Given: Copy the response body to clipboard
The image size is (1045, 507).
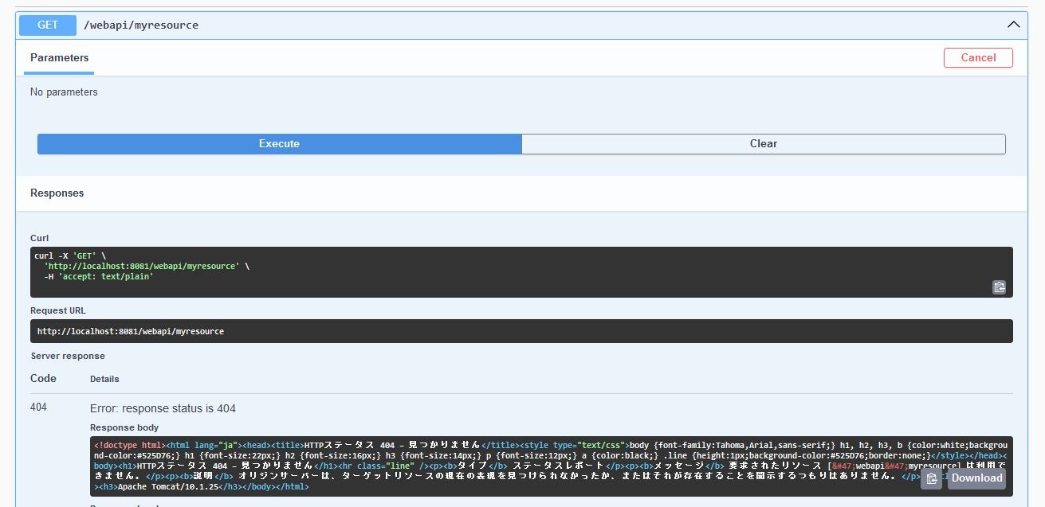Looking at the screenshot, I should (x=931, y=478).
